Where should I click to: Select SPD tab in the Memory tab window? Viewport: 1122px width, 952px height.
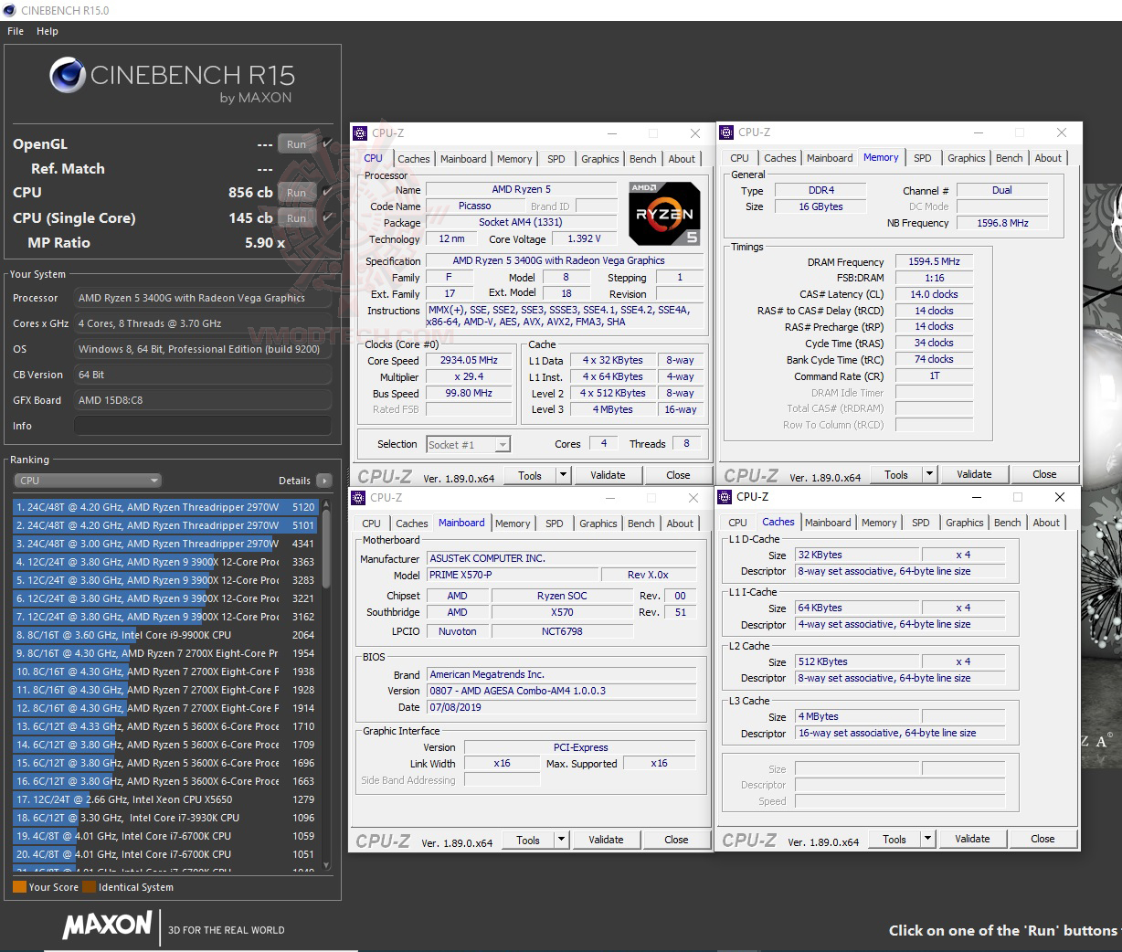click(923, 158)
